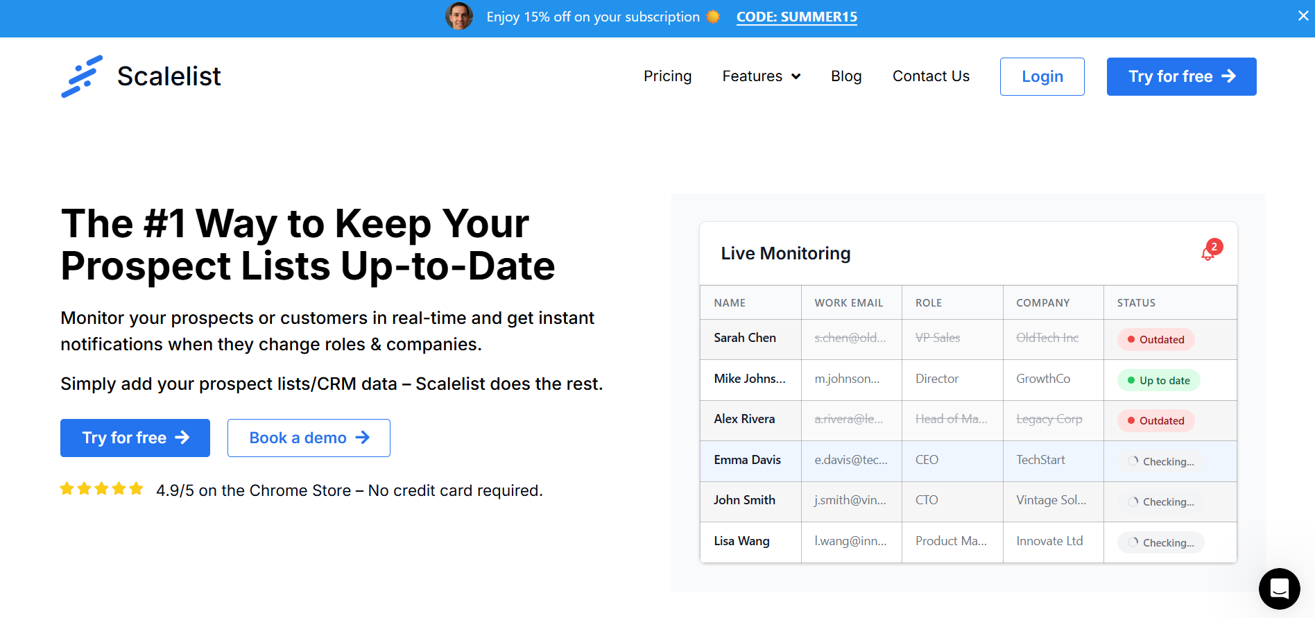The height and width of the screenshot is (618, 1315).
Task: Close the promotional banner
Action: pyautogui.click(x=1303, y=16)
